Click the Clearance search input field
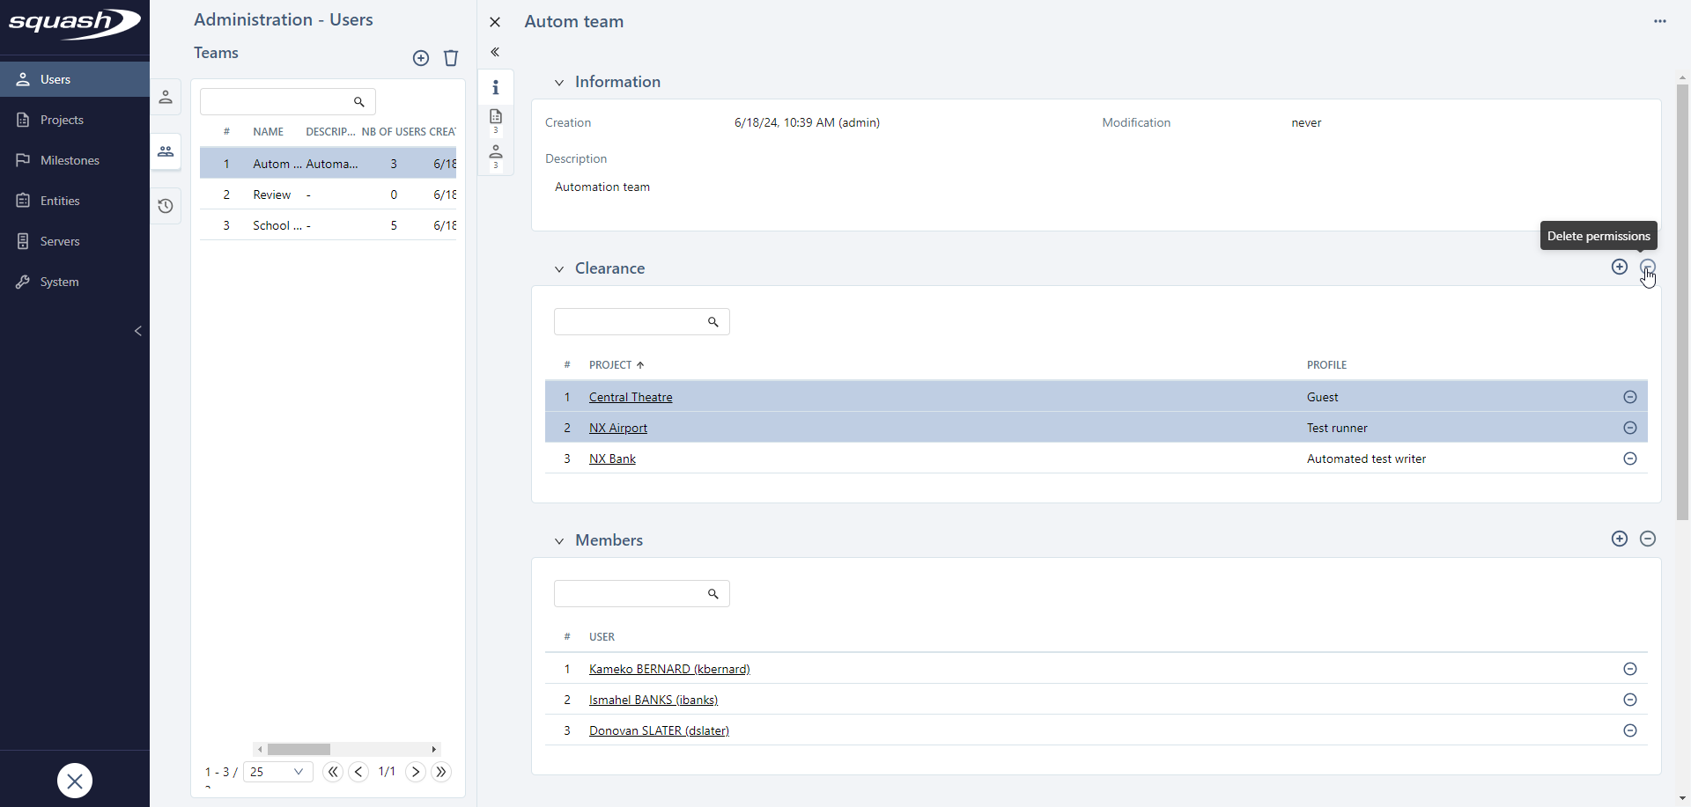The width and height of the screenshot is (1691, 807). coord(630,322)
